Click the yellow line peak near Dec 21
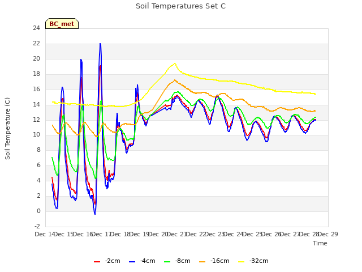362x272 pixels. (x=175, y=63)
